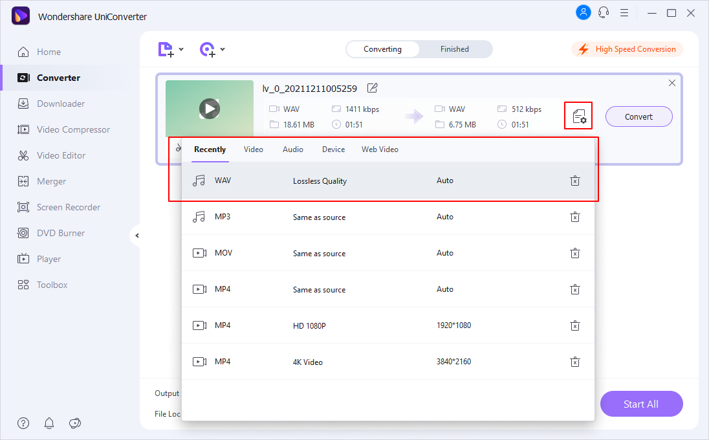Open the Help question mark icon

pos(23,423)
